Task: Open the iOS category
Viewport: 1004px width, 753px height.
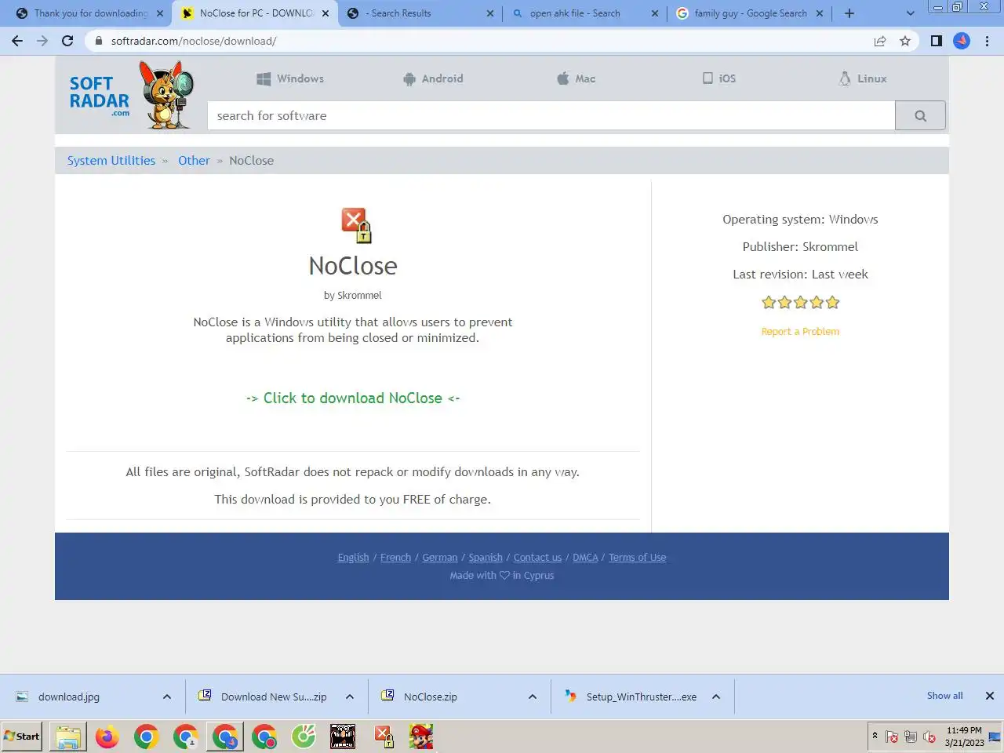Action: coord(719,78)
